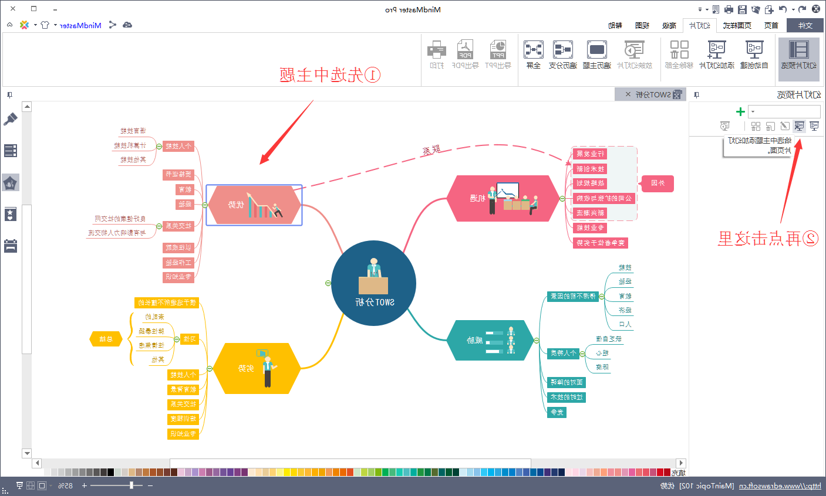Collapse the 个人技能 subtopic toggle
Screen dimensions: 826x496
[x=159, y=146]
